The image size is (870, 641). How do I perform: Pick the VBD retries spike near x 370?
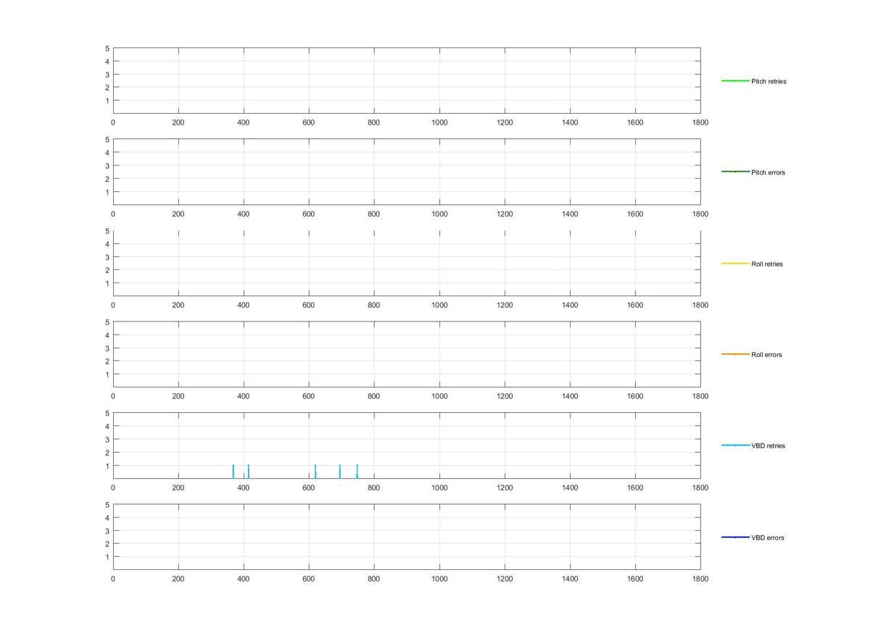click(233, 472)
